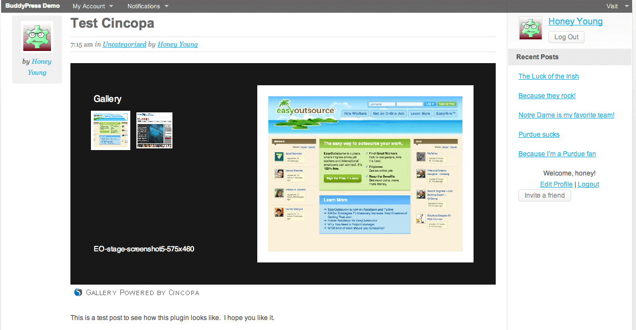The height and width of the screenshot is (330, 636).
Task: Read 'Notre Dame is my favorite team!'
Action: [x=566, y=115]
